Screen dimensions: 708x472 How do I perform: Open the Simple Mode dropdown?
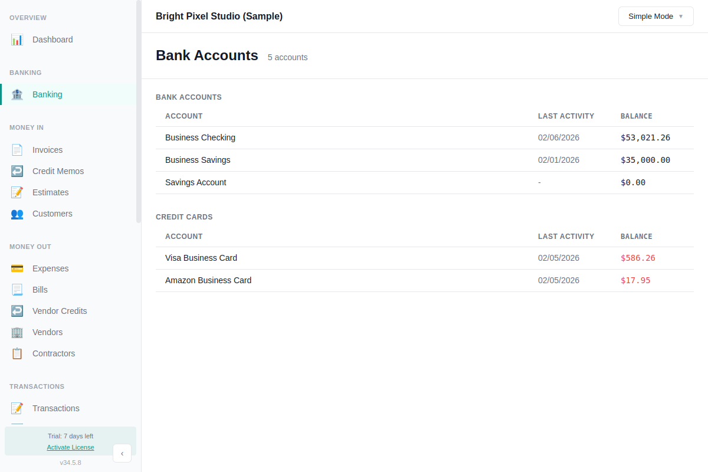655,16
